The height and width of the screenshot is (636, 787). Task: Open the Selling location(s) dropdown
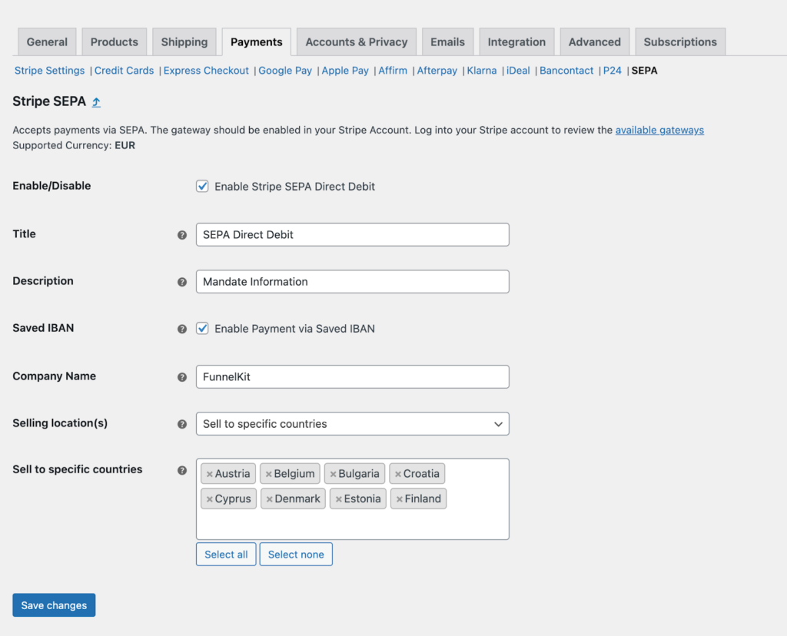352,423
